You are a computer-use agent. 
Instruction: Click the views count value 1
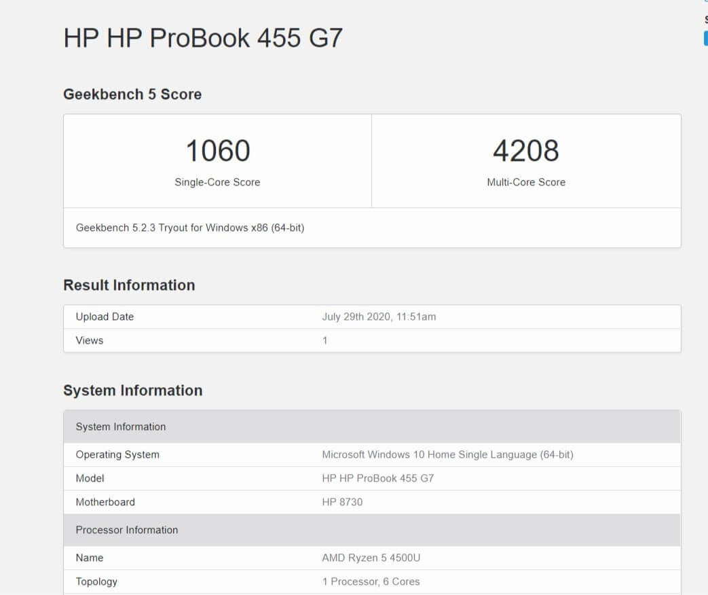324,341
